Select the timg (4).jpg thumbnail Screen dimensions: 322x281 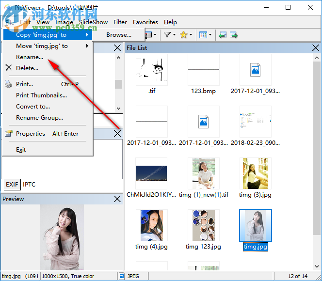point(152,225)
